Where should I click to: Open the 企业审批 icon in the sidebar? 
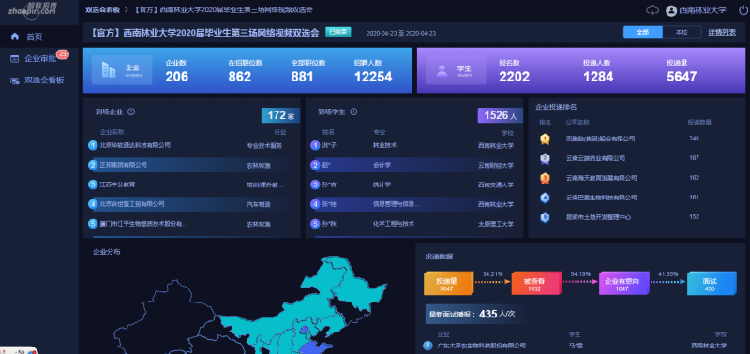pos(15,59)
